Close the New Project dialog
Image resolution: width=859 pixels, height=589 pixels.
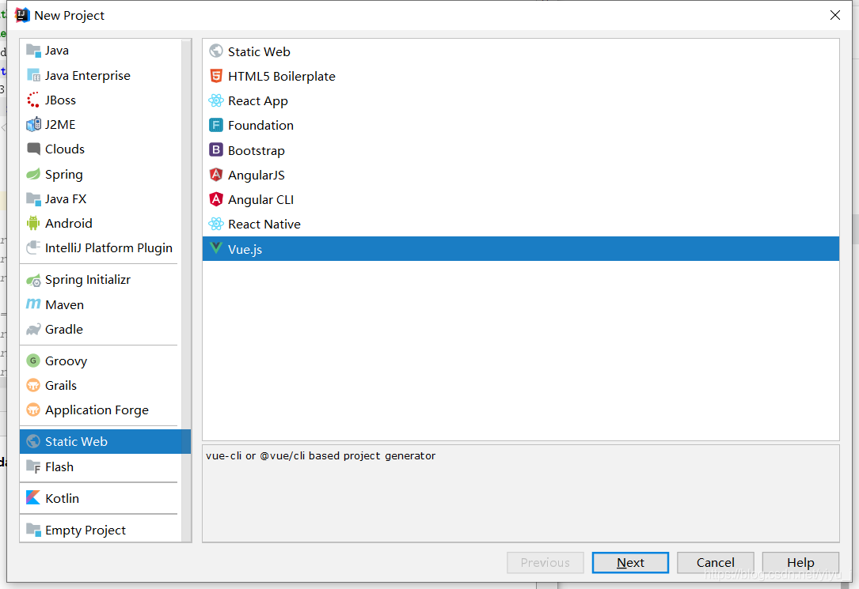[x=835, y=15]
